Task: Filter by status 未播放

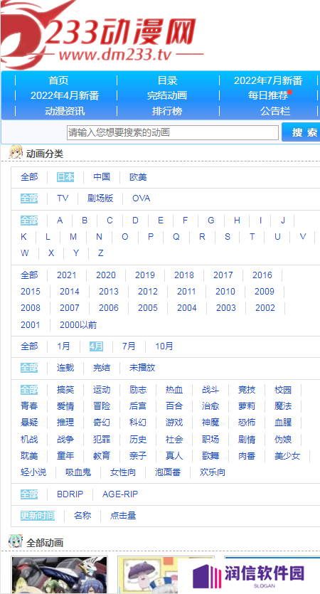Action: (142, 368)
